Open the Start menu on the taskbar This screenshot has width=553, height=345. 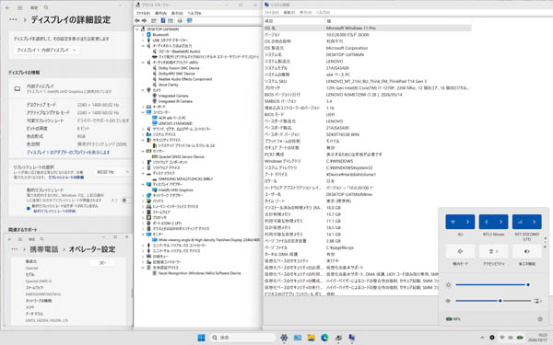(x=201, y=338)
